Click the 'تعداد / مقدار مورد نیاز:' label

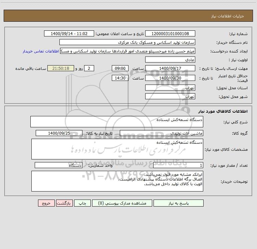click(229, 166)
